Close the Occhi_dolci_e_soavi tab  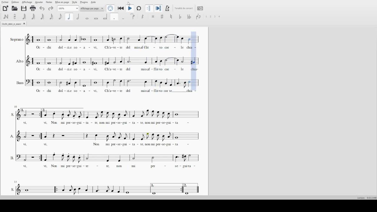tap(24, 24)
